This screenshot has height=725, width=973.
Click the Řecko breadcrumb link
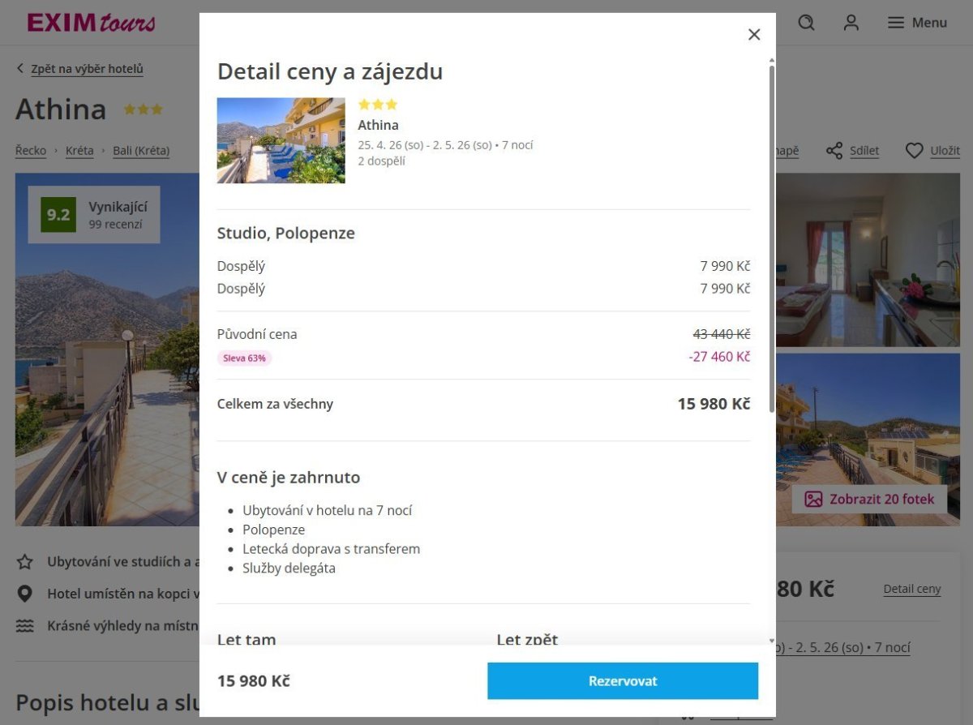31,151
